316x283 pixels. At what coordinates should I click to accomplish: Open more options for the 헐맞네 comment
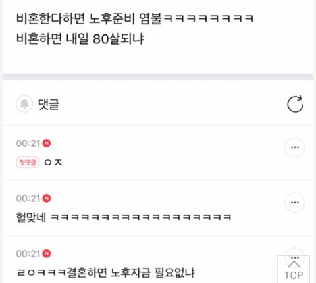click(x=295, y=203)
